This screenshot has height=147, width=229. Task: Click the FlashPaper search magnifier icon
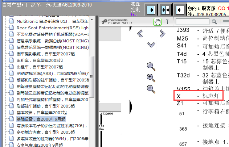pyautogui.click(x=214, y=22)
